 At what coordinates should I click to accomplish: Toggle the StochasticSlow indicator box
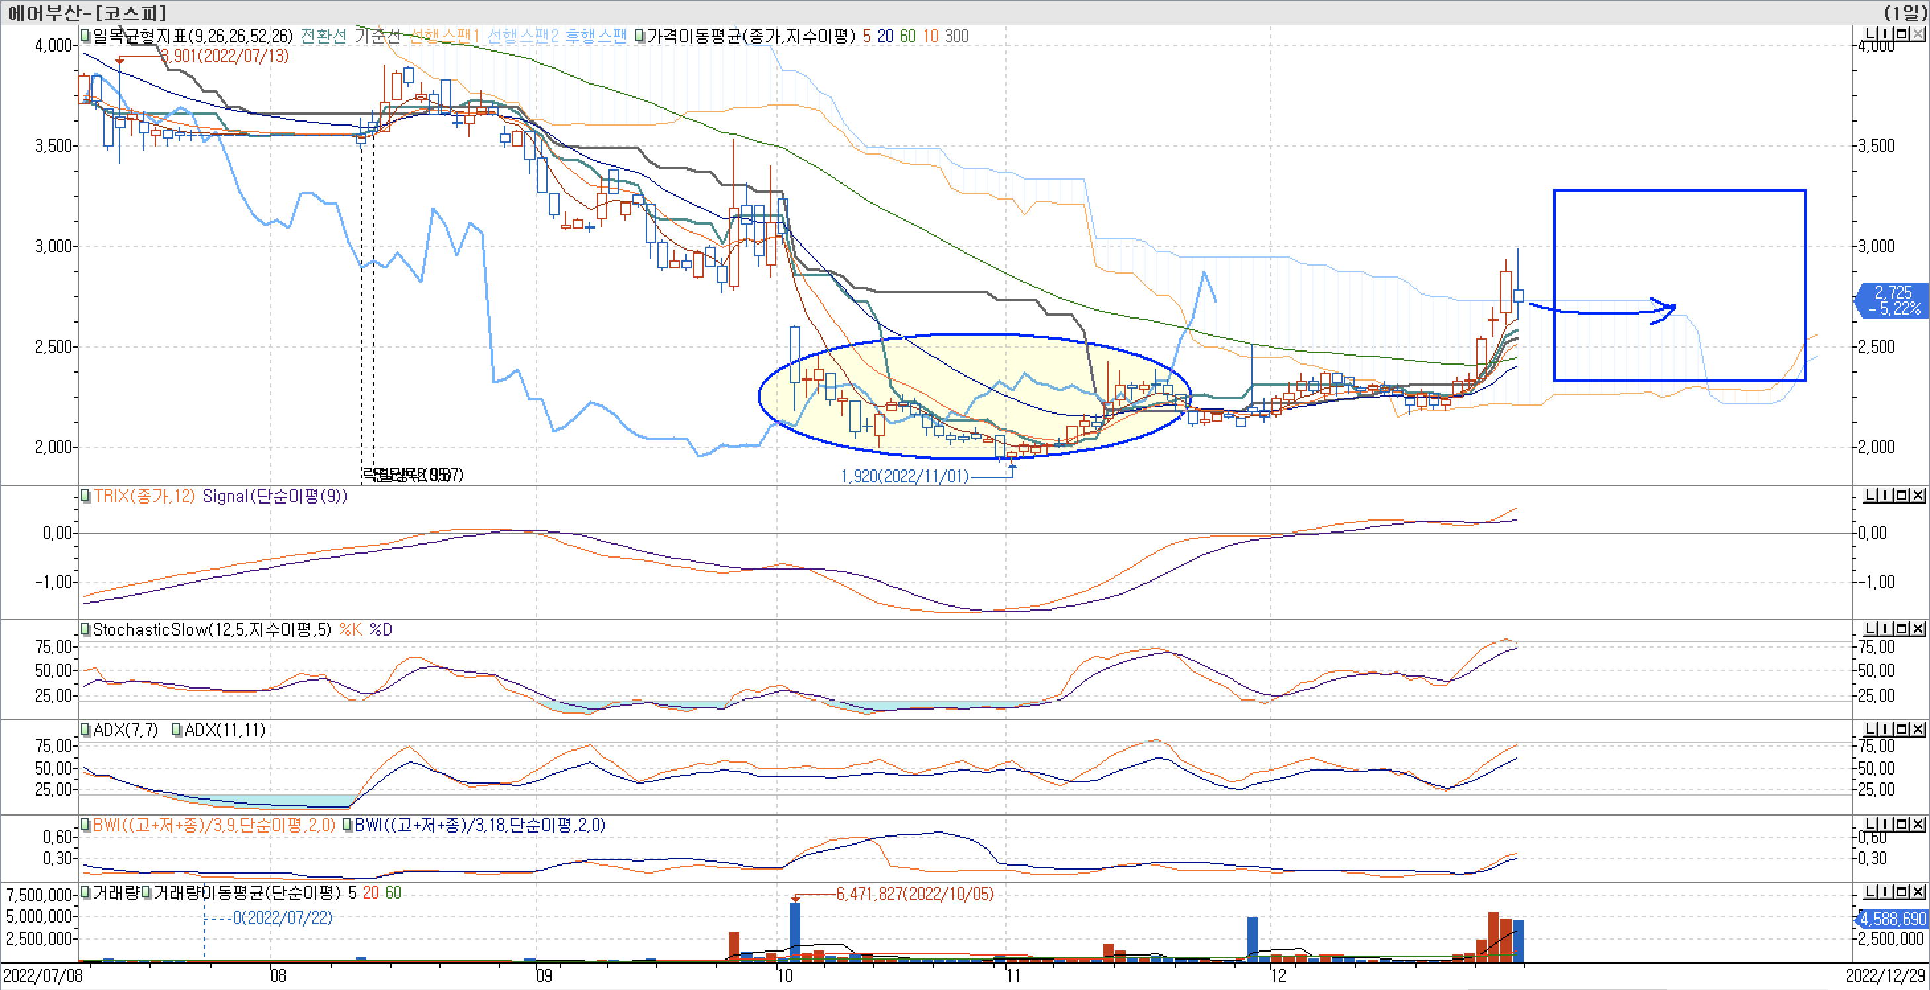[x=85, y=629]
